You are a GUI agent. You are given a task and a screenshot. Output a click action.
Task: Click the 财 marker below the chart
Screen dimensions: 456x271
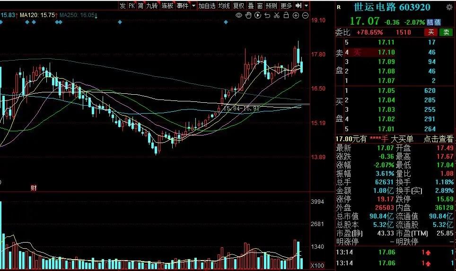(34, 188)
